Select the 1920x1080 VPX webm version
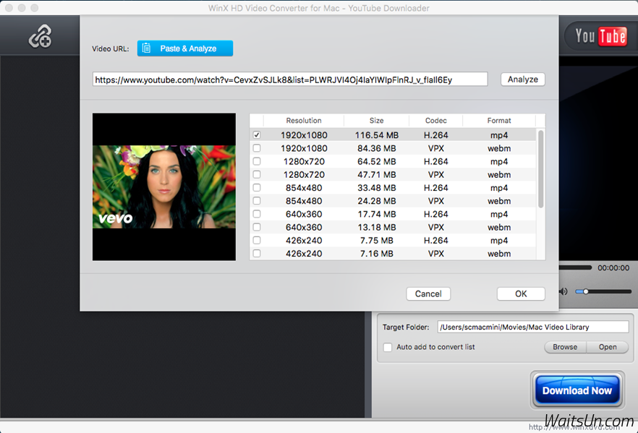This screenshot has width=638, height=433. (258, 147)
